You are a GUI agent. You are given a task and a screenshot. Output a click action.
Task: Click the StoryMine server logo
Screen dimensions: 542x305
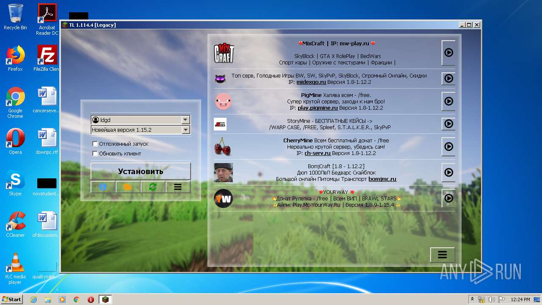(220, 124)
